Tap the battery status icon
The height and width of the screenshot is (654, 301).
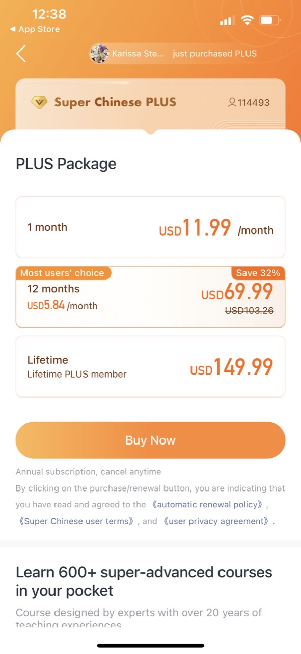click(x=269, y=20)
